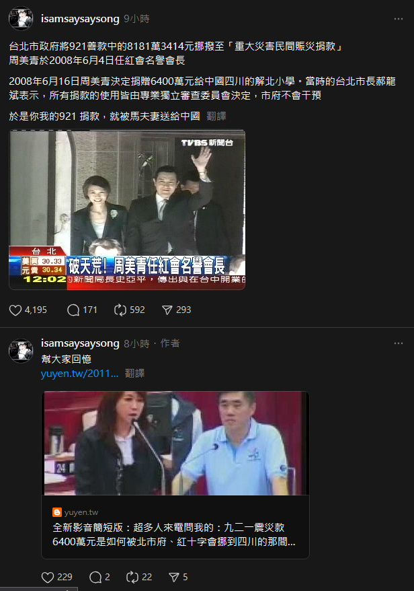Open the yuyen.tw link preview card title

174,534
